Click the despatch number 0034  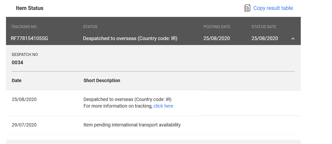(x=17, y=63)
